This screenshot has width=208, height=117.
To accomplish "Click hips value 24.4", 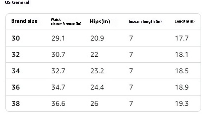I will click(x=97, y=87).
